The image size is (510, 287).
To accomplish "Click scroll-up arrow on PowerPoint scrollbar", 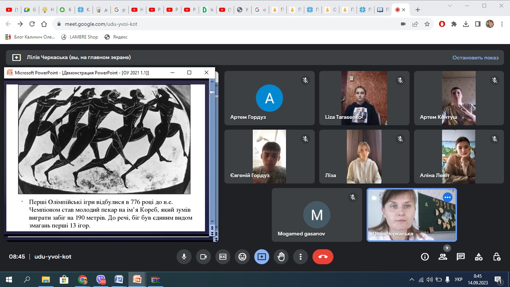I will (x=212, y=82).
